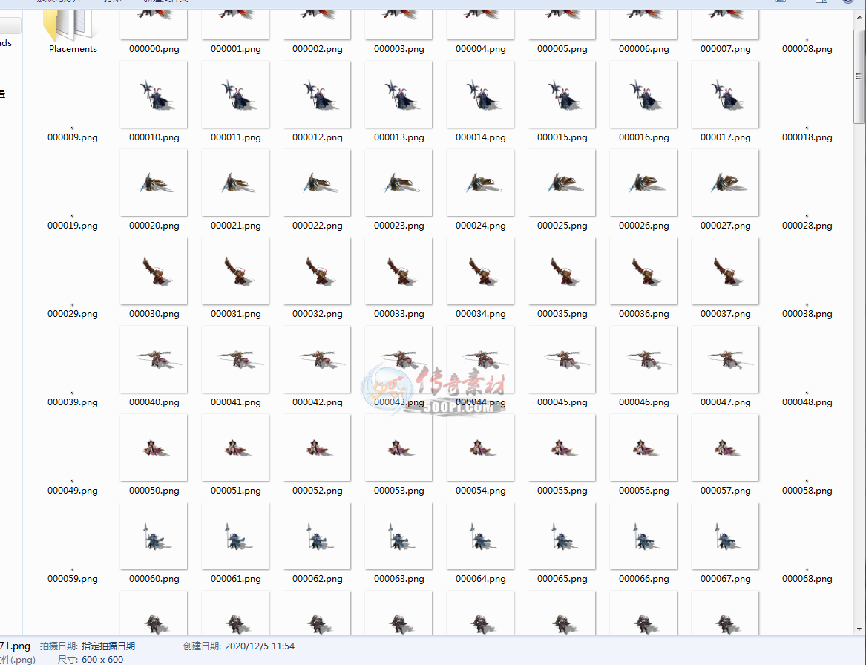Click file name 000009.png
Screen dimensions: 866x665
click(72, 137)
